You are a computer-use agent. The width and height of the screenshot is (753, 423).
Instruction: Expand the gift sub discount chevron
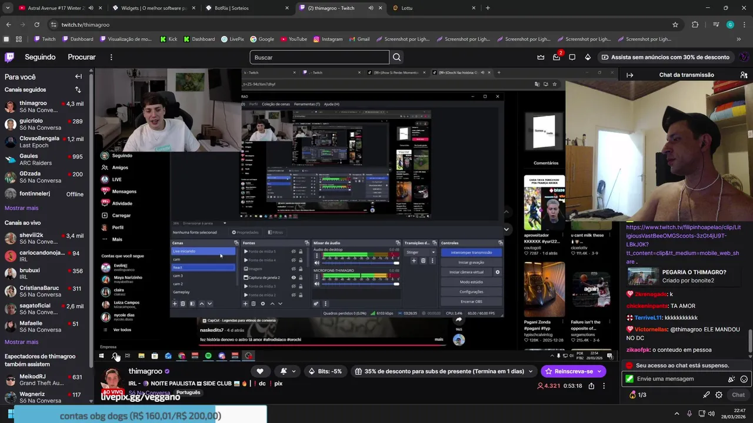coord(530,371)
